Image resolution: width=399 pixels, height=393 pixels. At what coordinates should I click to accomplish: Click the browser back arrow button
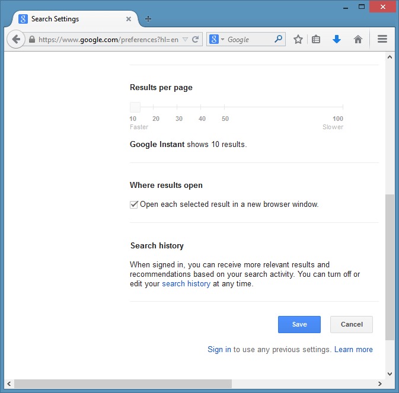coord(16,40)
